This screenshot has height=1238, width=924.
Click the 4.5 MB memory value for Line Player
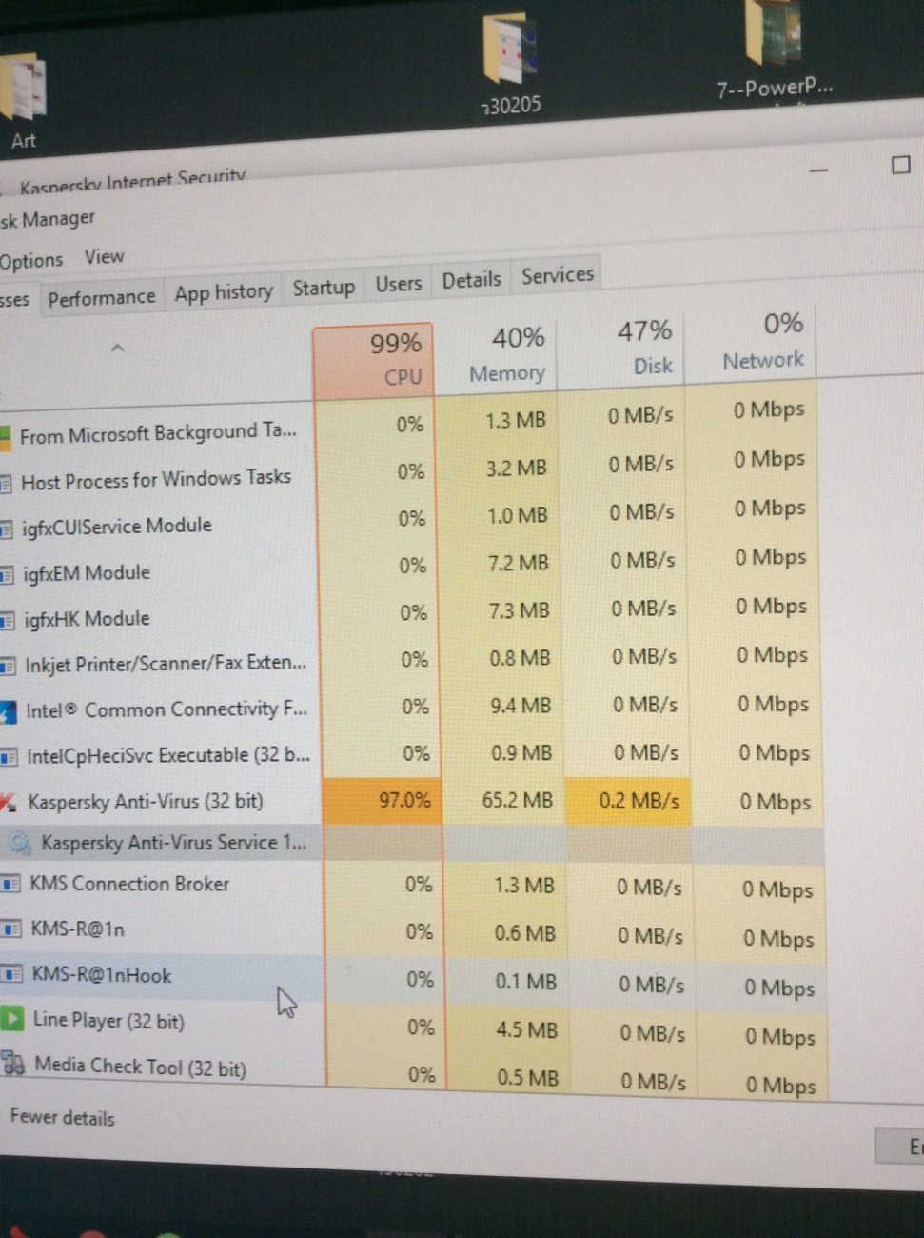pos(526,1029)
